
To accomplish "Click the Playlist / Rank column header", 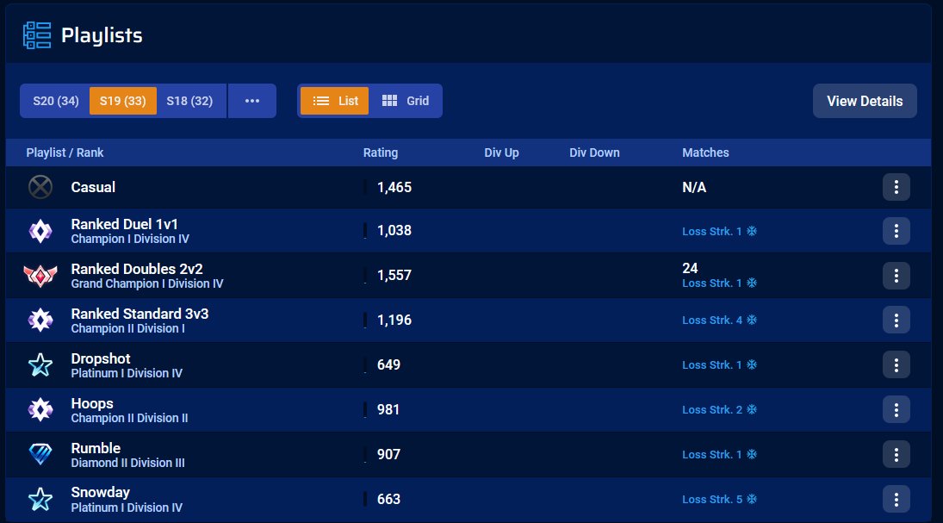I will (65, 153).
